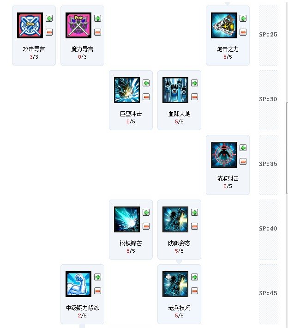Viewport: 288px width, 328px height.
Task: Add a point to 中级腕力修炼
Action: point(97,277)
